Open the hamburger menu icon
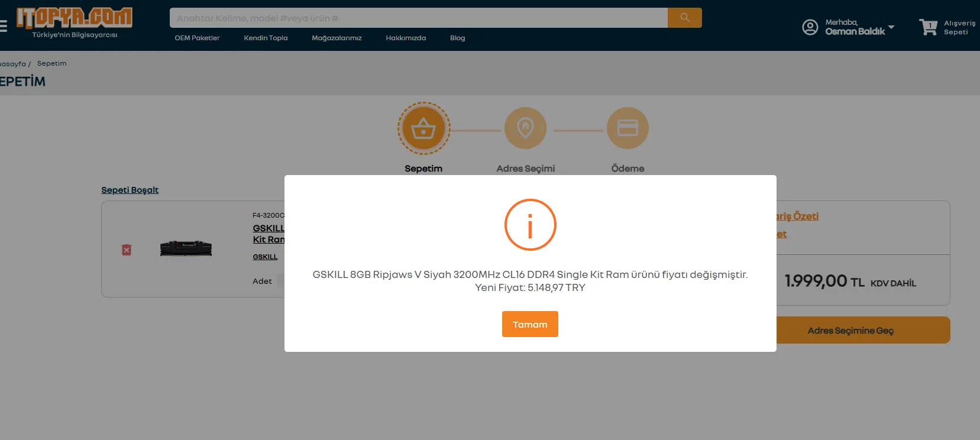 (3, 25)
